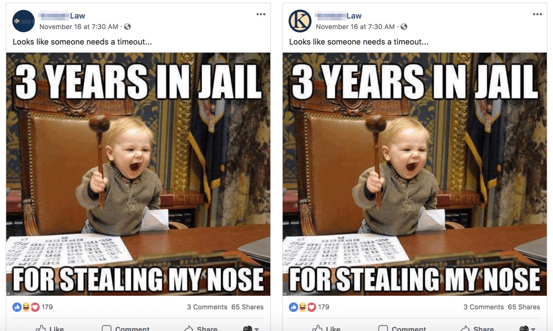Image resolution: width=553 pixels, height=331 pixels.
Task: Open the left post's three-dot options menu
Action: [x=261, y=14]
